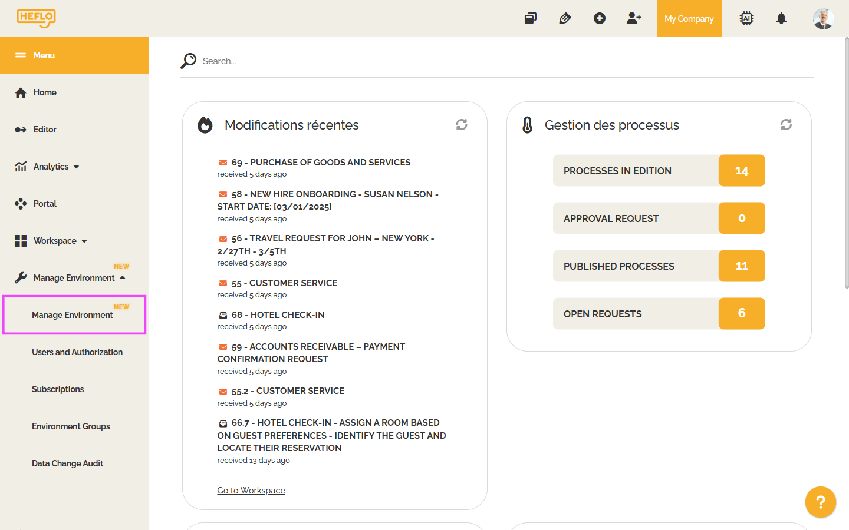Viewport: 849px width, 530px height.
Task: Click the Workspace grid icon
Action: (21, 241)
